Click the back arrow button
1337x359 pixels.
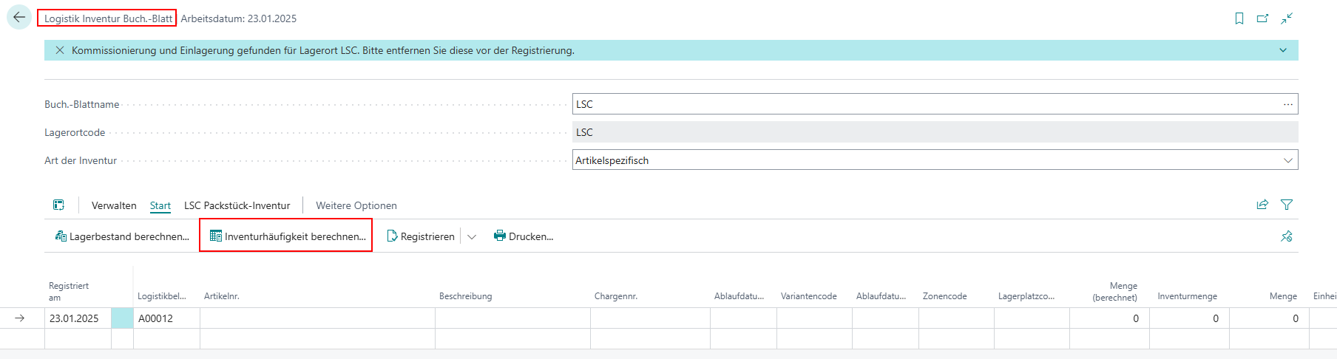[x=19, y=18]
